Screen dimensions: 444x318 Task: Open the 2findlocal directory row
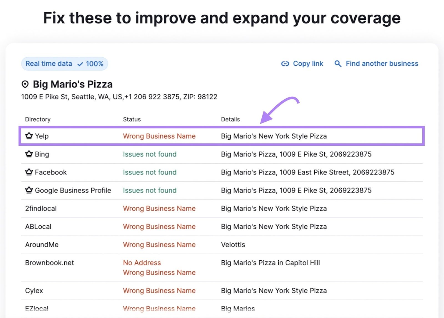pos(41,208)
